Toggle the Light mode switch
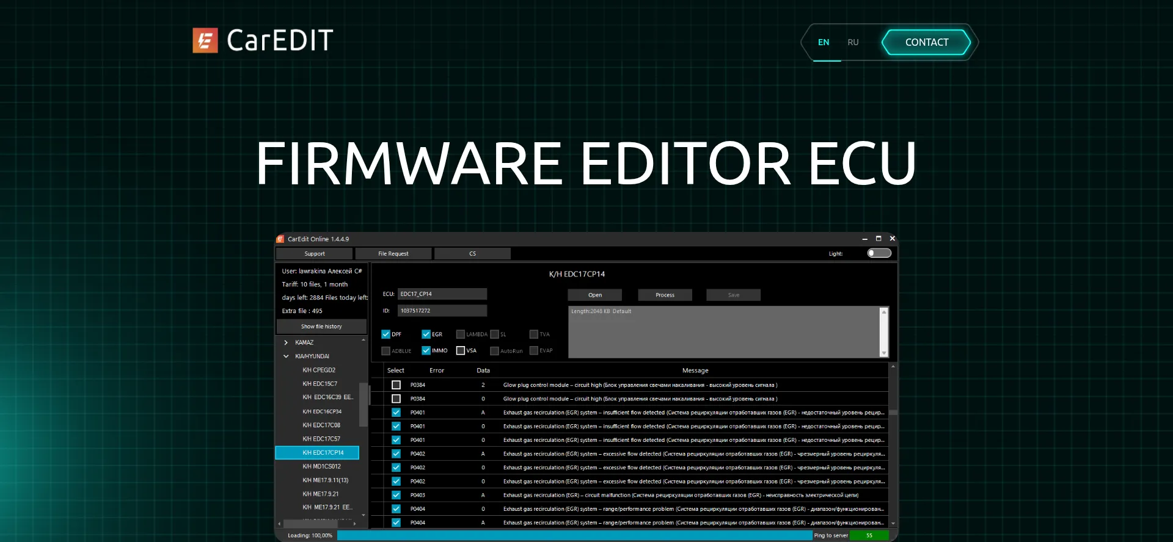The image size is (1173, 542). pos(879,253)
